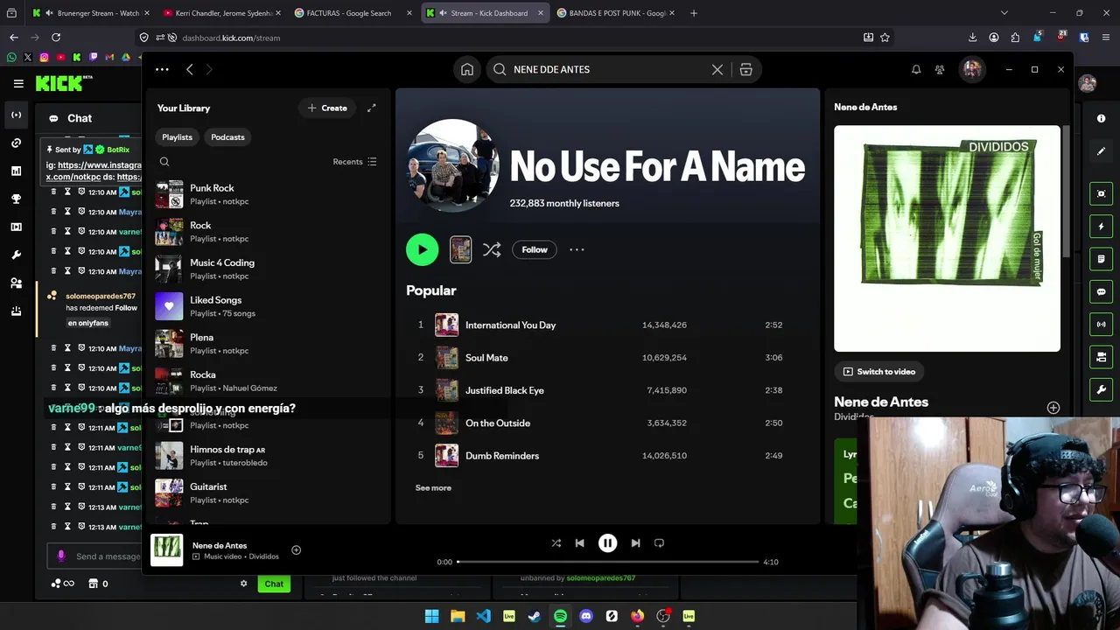
Task: Add Nene de Antes to library from right panel
Action: click(x=1053, y=408)
